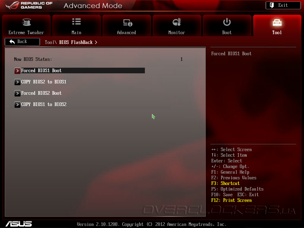Click the Tool\ breadcrumb link
The height and width of the screenshot is (228, 304).
51,42
